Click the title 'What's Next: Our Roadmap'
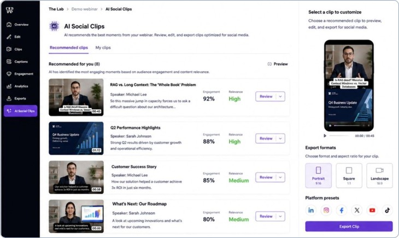Screen dimensions: 399x238 (x=139, y=204)
